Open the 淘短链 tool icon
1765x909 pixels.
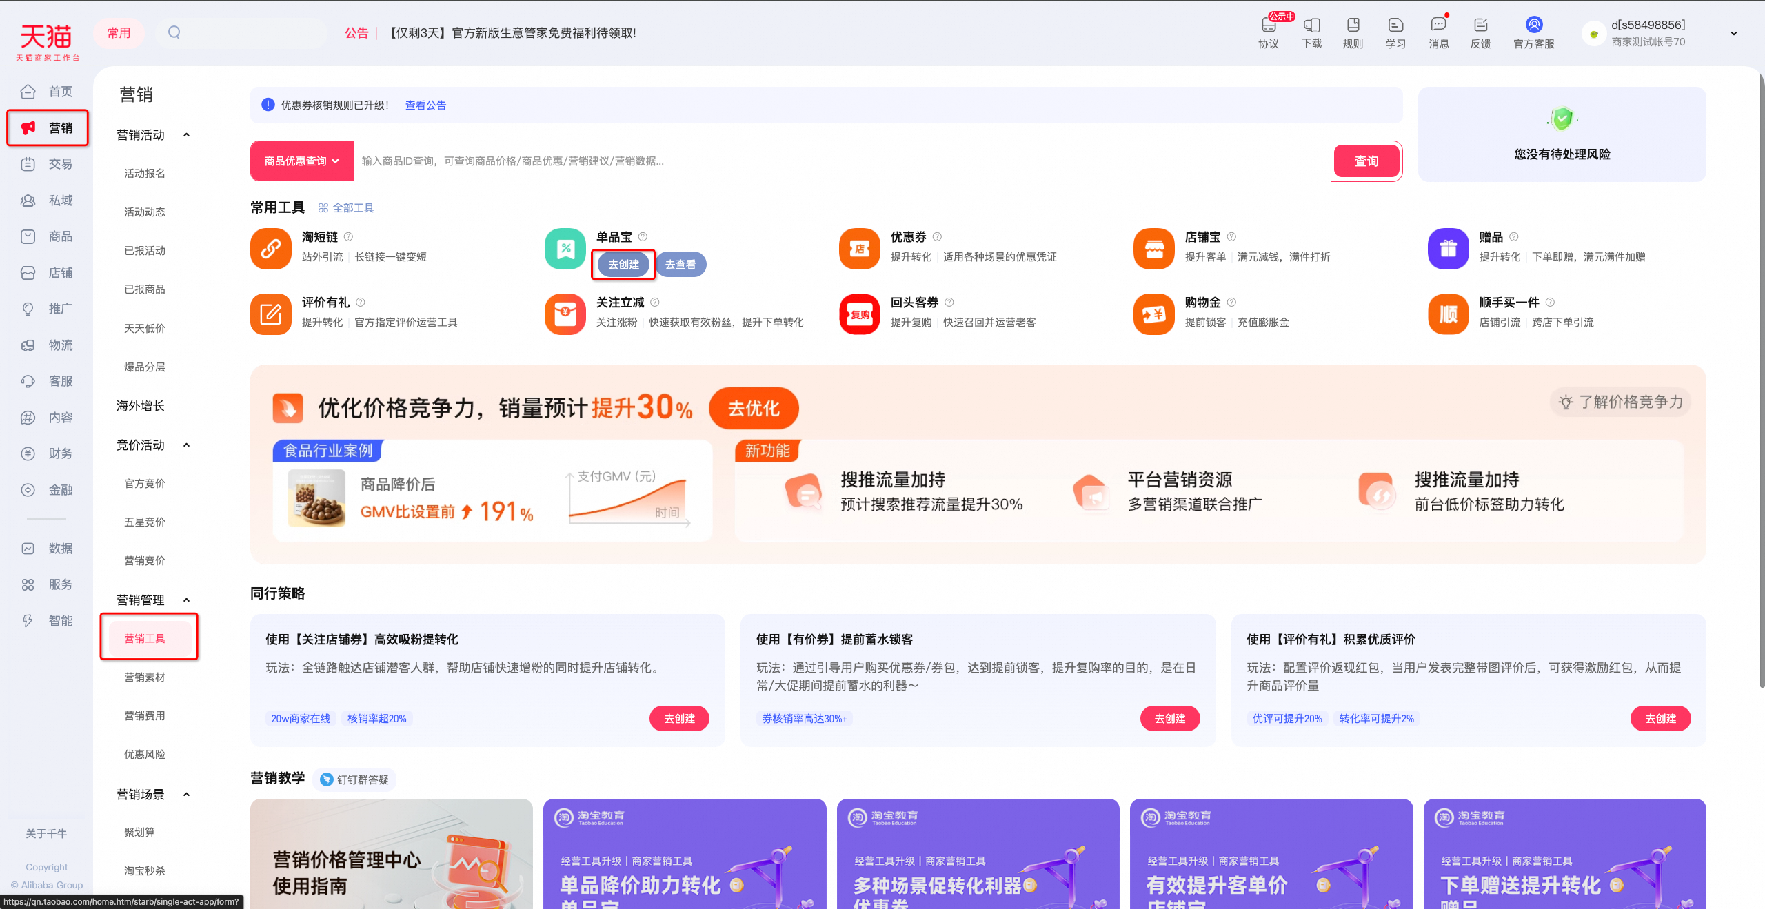tap(271, 248)
